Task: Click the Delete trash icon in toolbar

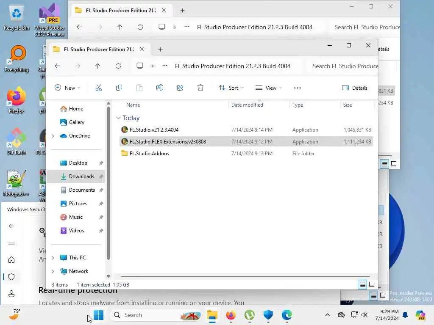Action: pos(200,88)
